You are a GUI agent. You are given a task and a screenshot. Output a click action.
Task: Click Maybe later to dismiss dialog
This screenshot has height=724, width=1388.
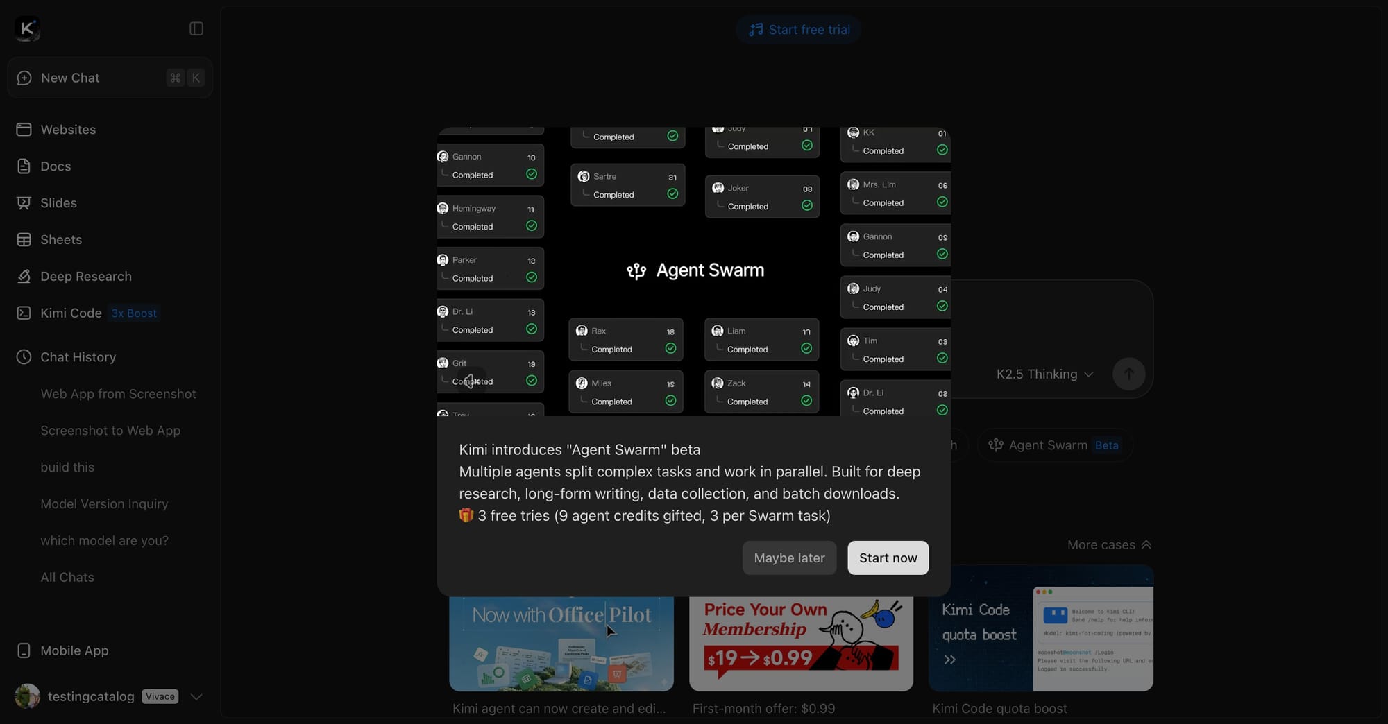[x=789, y=558]
